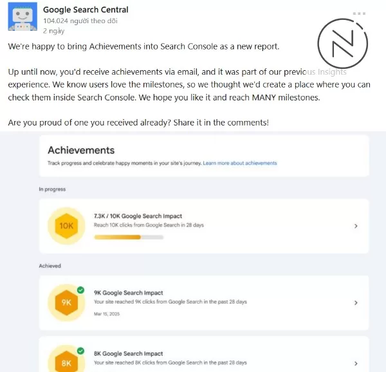Click the 8K hexagon badge icon
This screenshot has height=372, width=386.
pos(66,362)
